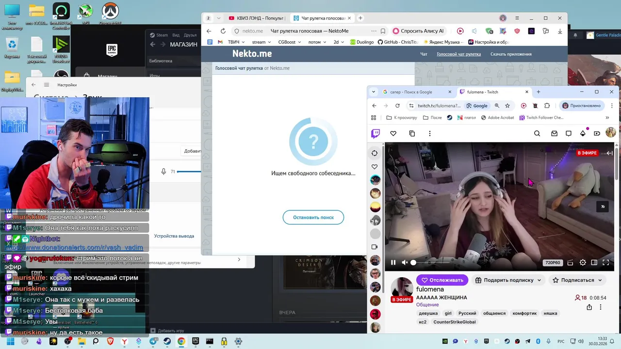The image size is (621, 349).
Task: Open Yandex browser hamburger menu
Action: point(518,18)
